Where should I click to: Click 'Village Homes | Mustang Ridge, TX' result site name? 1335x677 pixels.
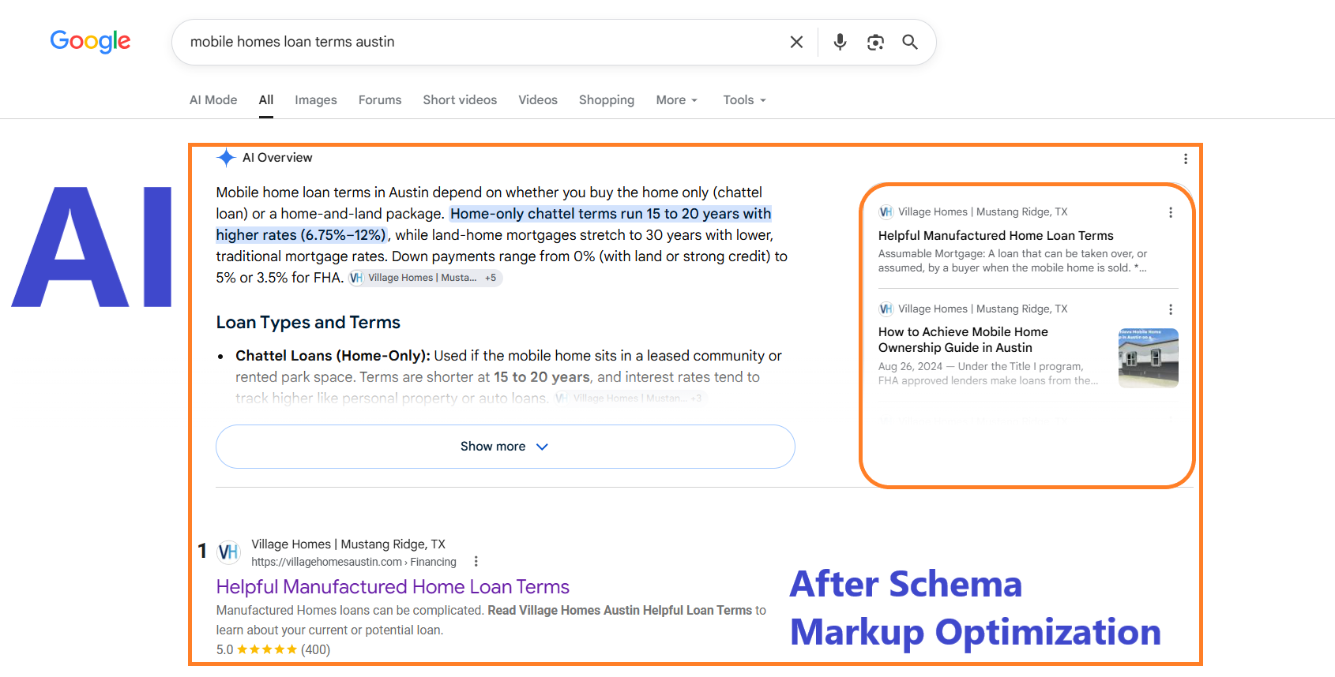coord(348,544)
